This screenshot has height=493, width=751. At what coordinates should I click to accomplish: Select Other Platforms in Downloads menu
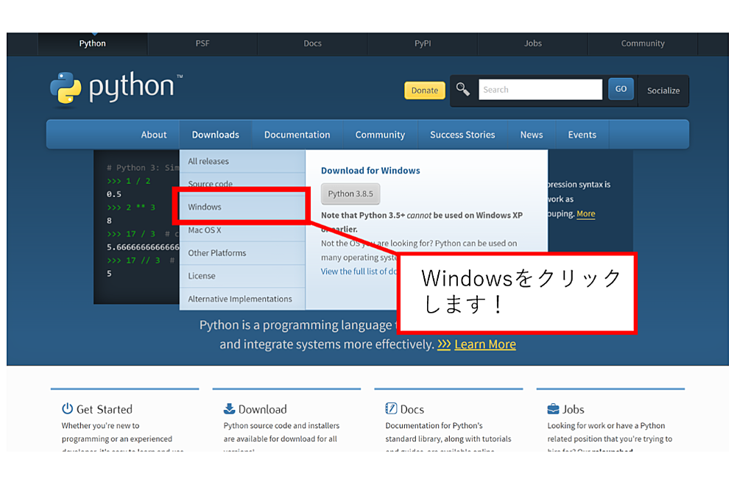coord(242,252)
